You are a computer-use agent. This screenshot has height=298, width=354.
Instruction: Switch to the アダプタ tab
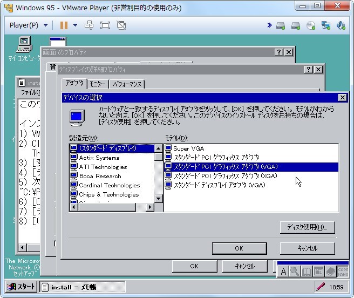click(x=74, y=84)
